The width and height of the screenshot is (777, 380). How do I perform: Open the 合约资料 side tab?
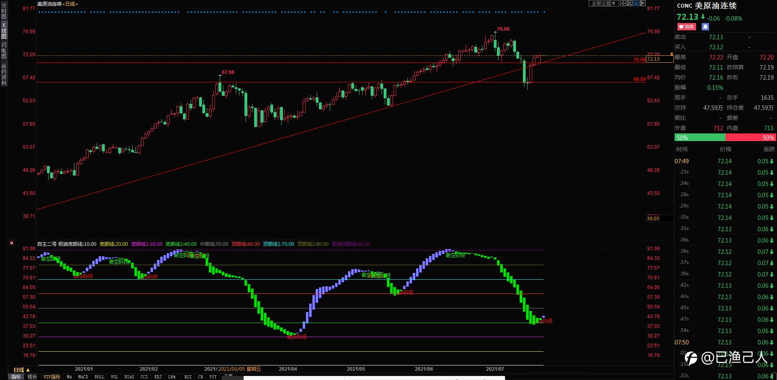(4, 74)
